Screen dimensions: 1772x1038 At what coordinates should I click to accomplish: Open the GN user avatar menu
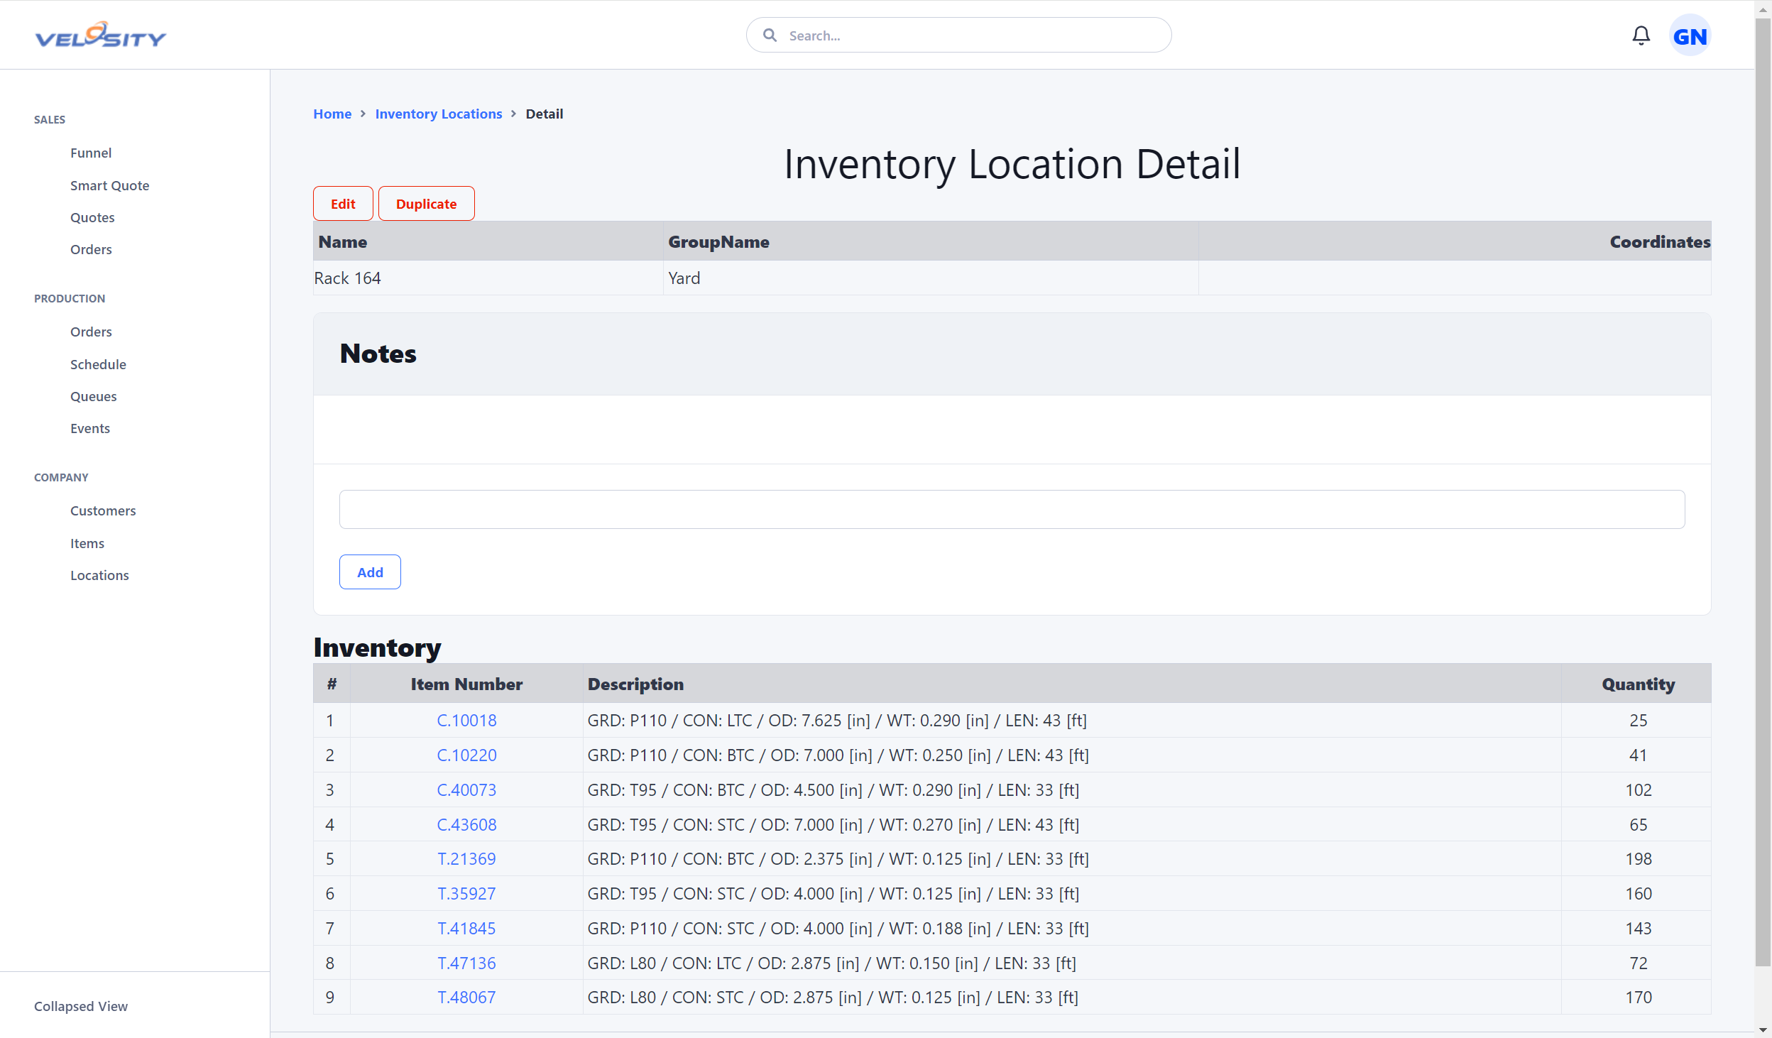(1690, 35)
